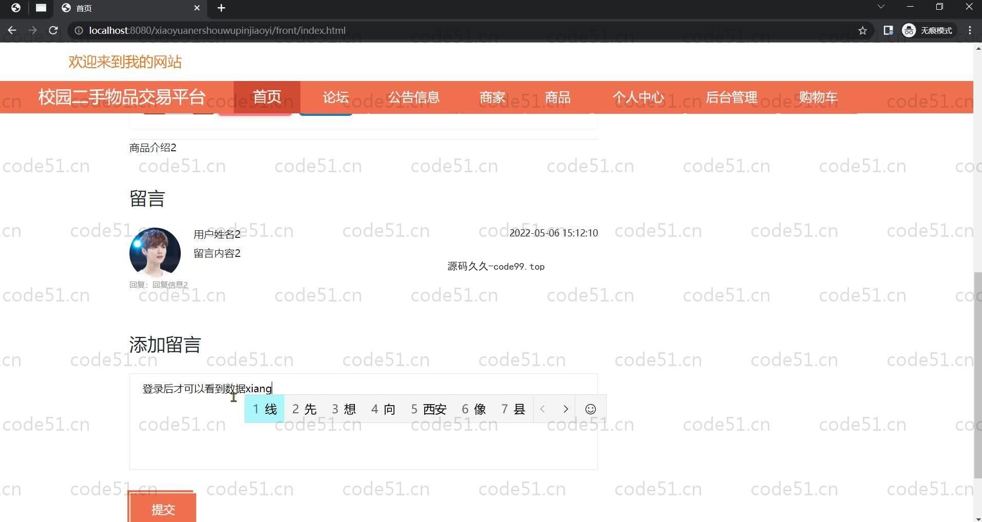Image resolution: width=982 pixels, height=522 pixels.
Task: Go to 个人中心 in the navigation
Action: 638,97
